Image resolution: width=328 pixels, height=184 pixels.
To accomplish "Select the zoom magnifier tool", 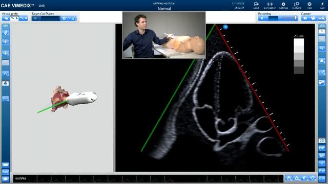I will pyautogui.click(x=322, y=49).
